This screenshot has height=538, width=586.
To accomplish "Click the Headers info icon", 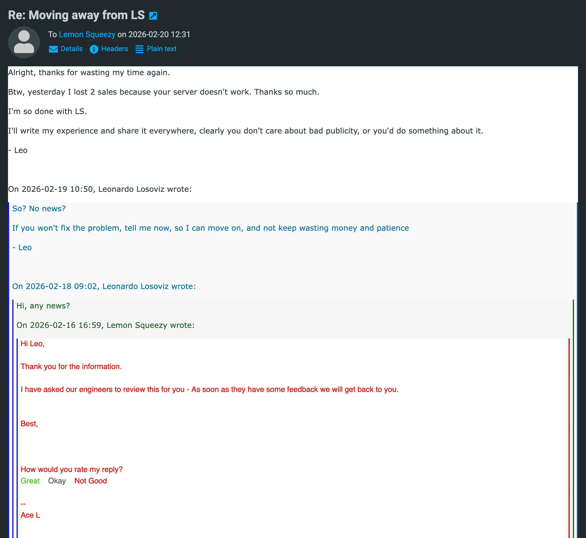I will [x=94, y=49].
